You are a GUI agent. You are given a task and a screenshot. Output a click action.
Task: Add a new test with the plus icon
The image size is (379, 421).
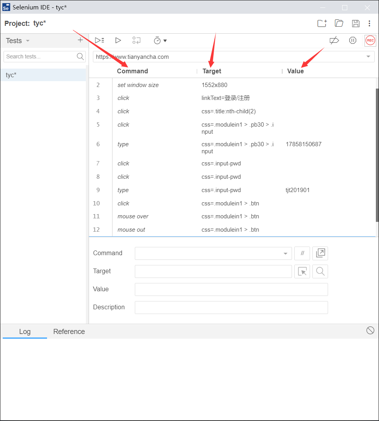[x=80, y=40]
